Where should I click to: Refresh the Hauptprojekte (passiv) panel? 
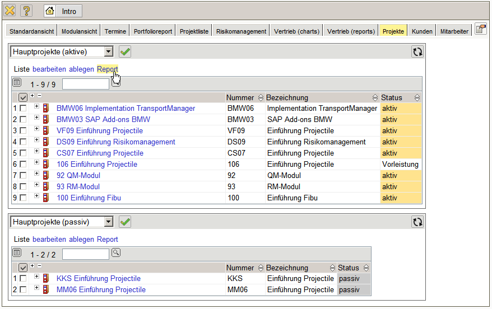[417, 222]
